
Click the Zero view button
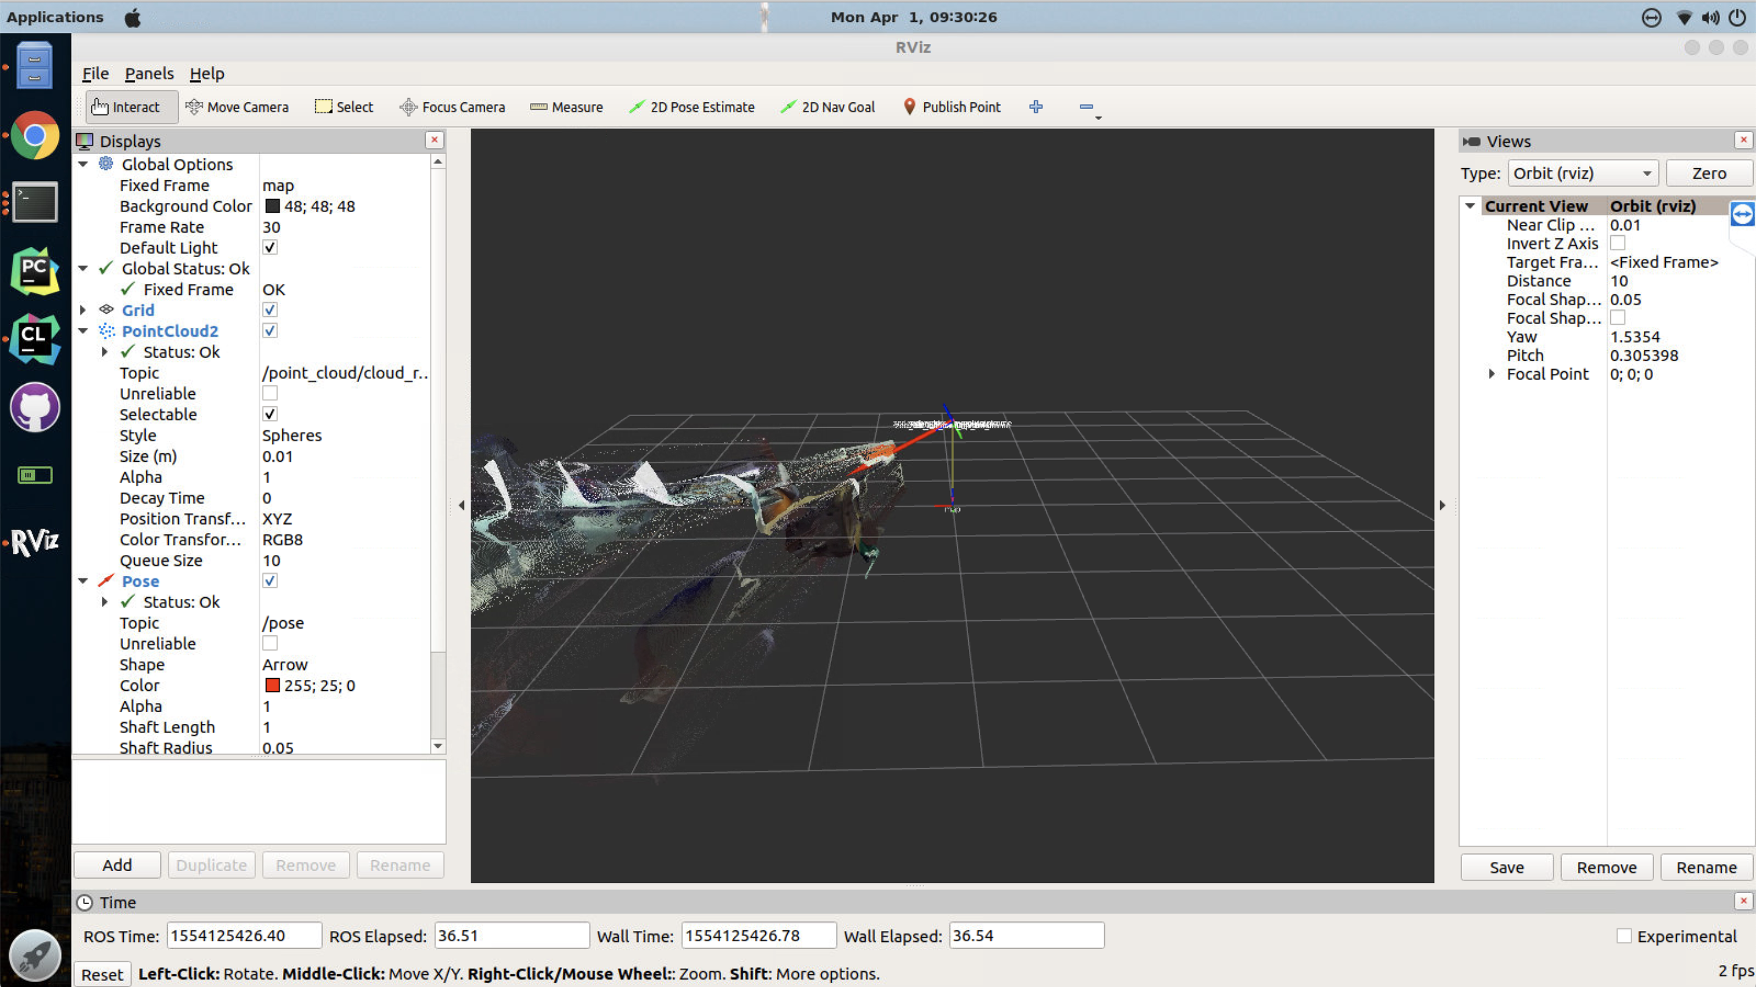coord(1708,173)
